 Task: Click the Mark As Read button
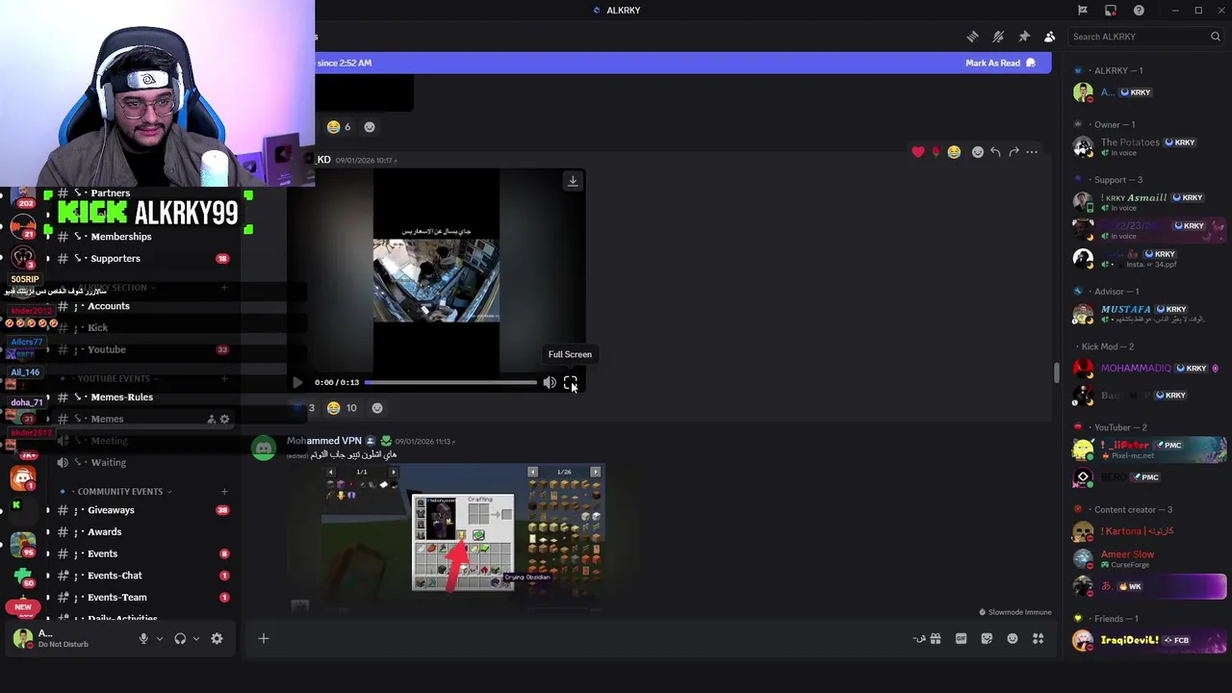coord(1000,63)
